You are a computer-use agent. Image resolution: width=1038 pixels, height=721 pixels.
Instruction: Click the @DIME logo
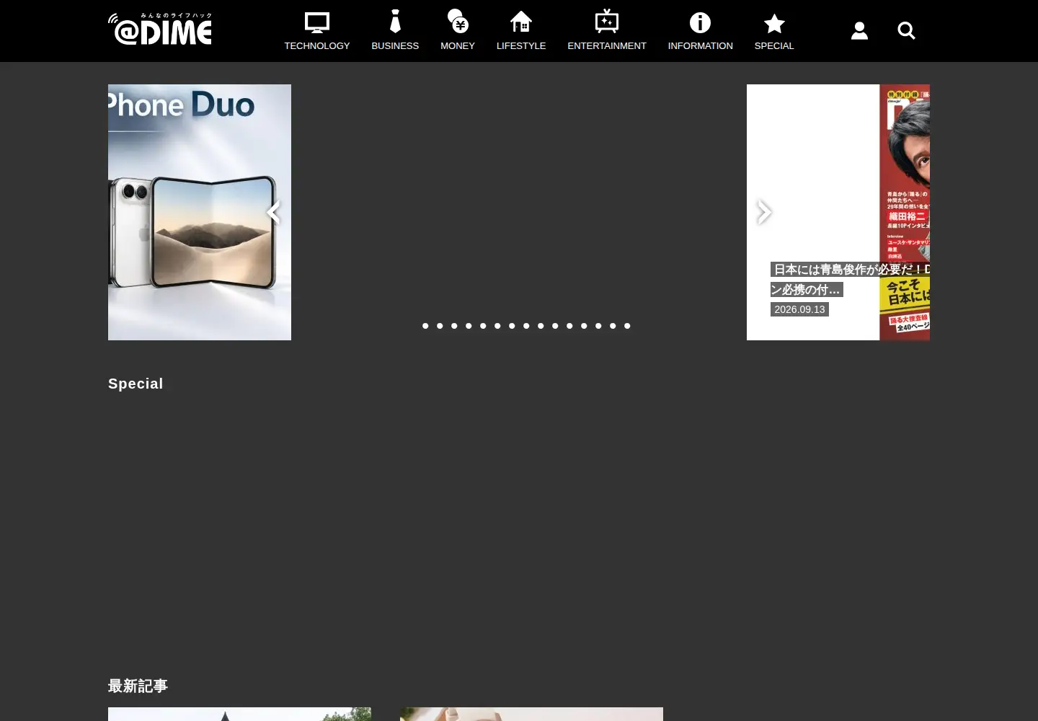160,29
